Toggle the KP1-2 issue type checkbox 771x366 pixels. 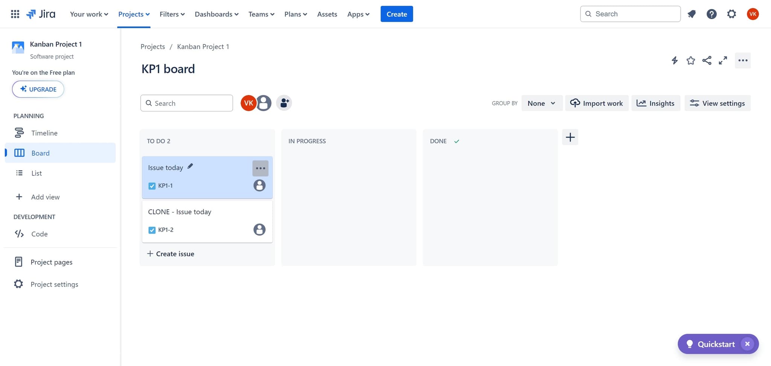tap(152, 230)
